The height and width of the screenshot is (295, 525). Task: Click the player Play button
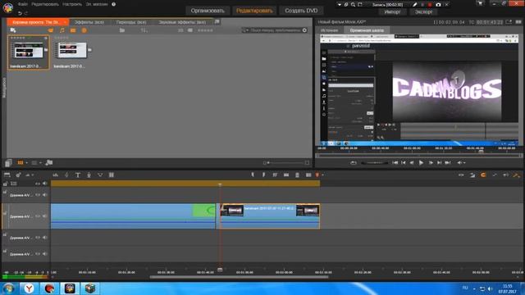(421, 163)
